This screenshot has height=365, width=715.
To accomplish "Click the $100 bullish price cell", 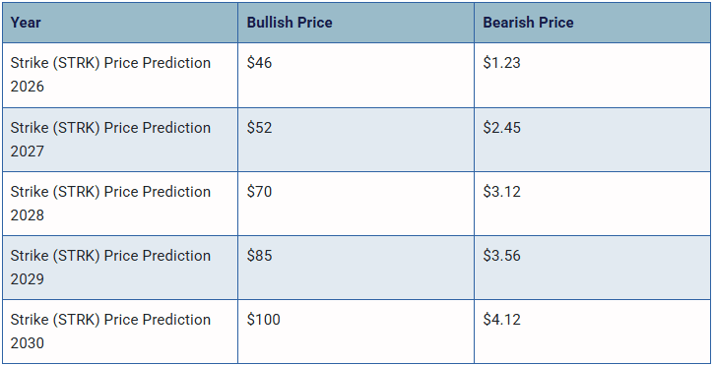I will point(356,332).
